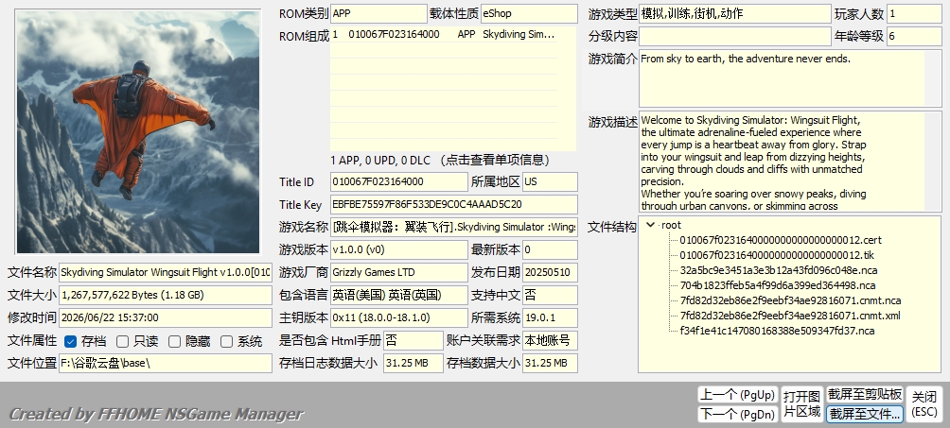This screenshot has height=428, width=950.
Task: Click the 年龄等级 6 field
Action: 914,36
